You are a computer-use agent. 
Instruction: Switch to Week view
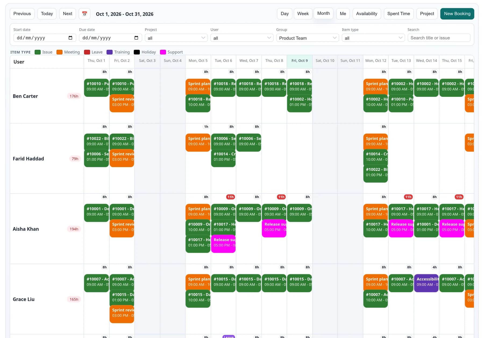point(303,14)
